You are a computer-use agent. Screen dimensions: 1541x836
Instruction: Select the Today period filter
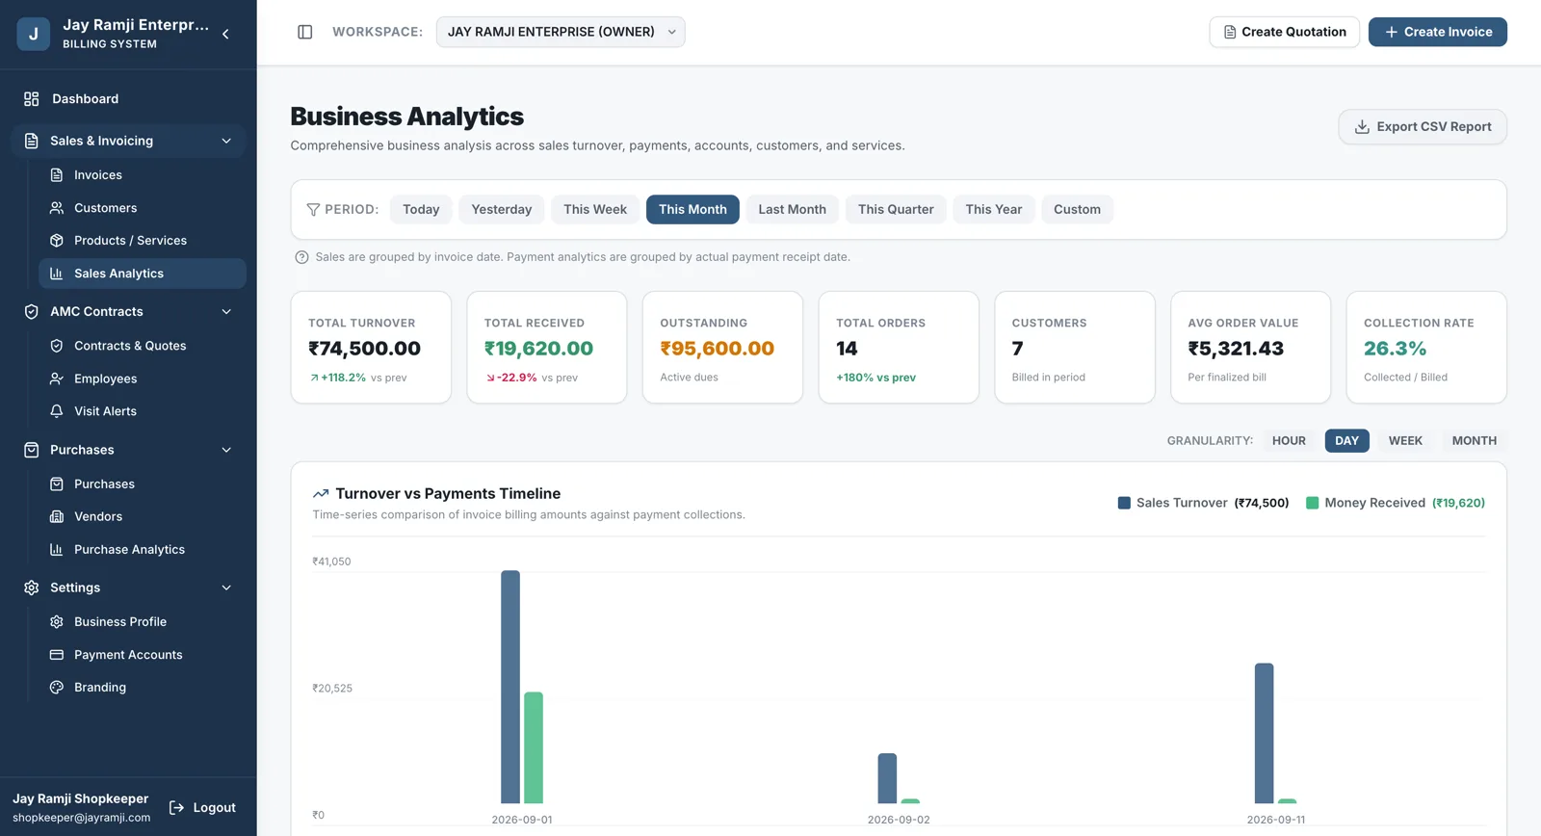tap(421, 210)
